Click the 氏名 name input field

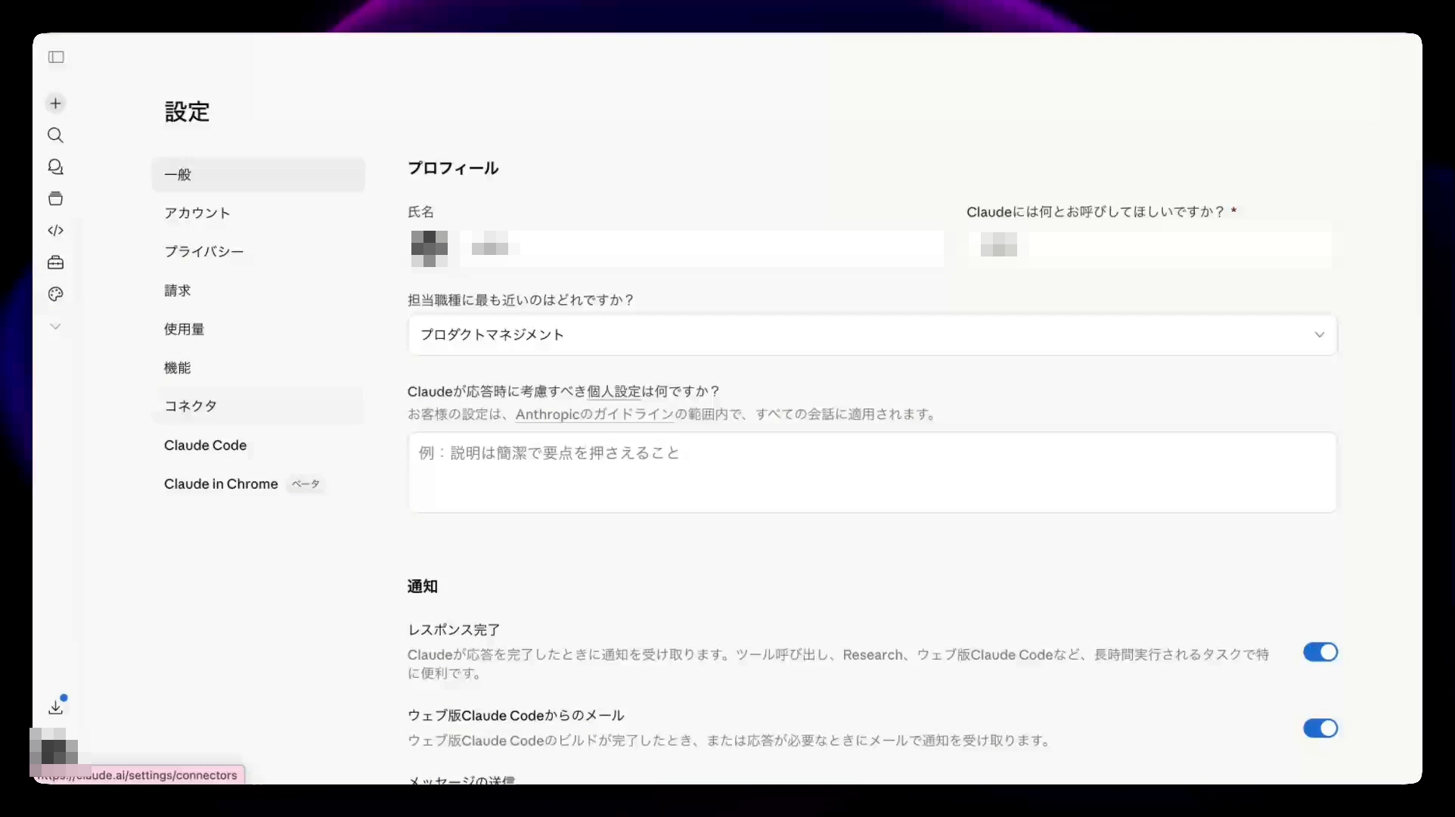point(701,249)
